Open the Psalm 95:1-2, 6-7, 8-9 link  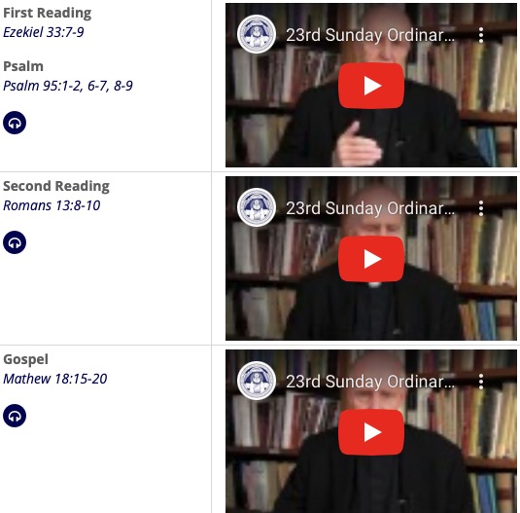(x=68, y=86)
